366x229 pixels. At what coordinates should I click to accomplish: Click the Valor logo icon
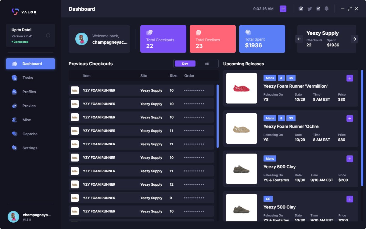click(15, 12)
